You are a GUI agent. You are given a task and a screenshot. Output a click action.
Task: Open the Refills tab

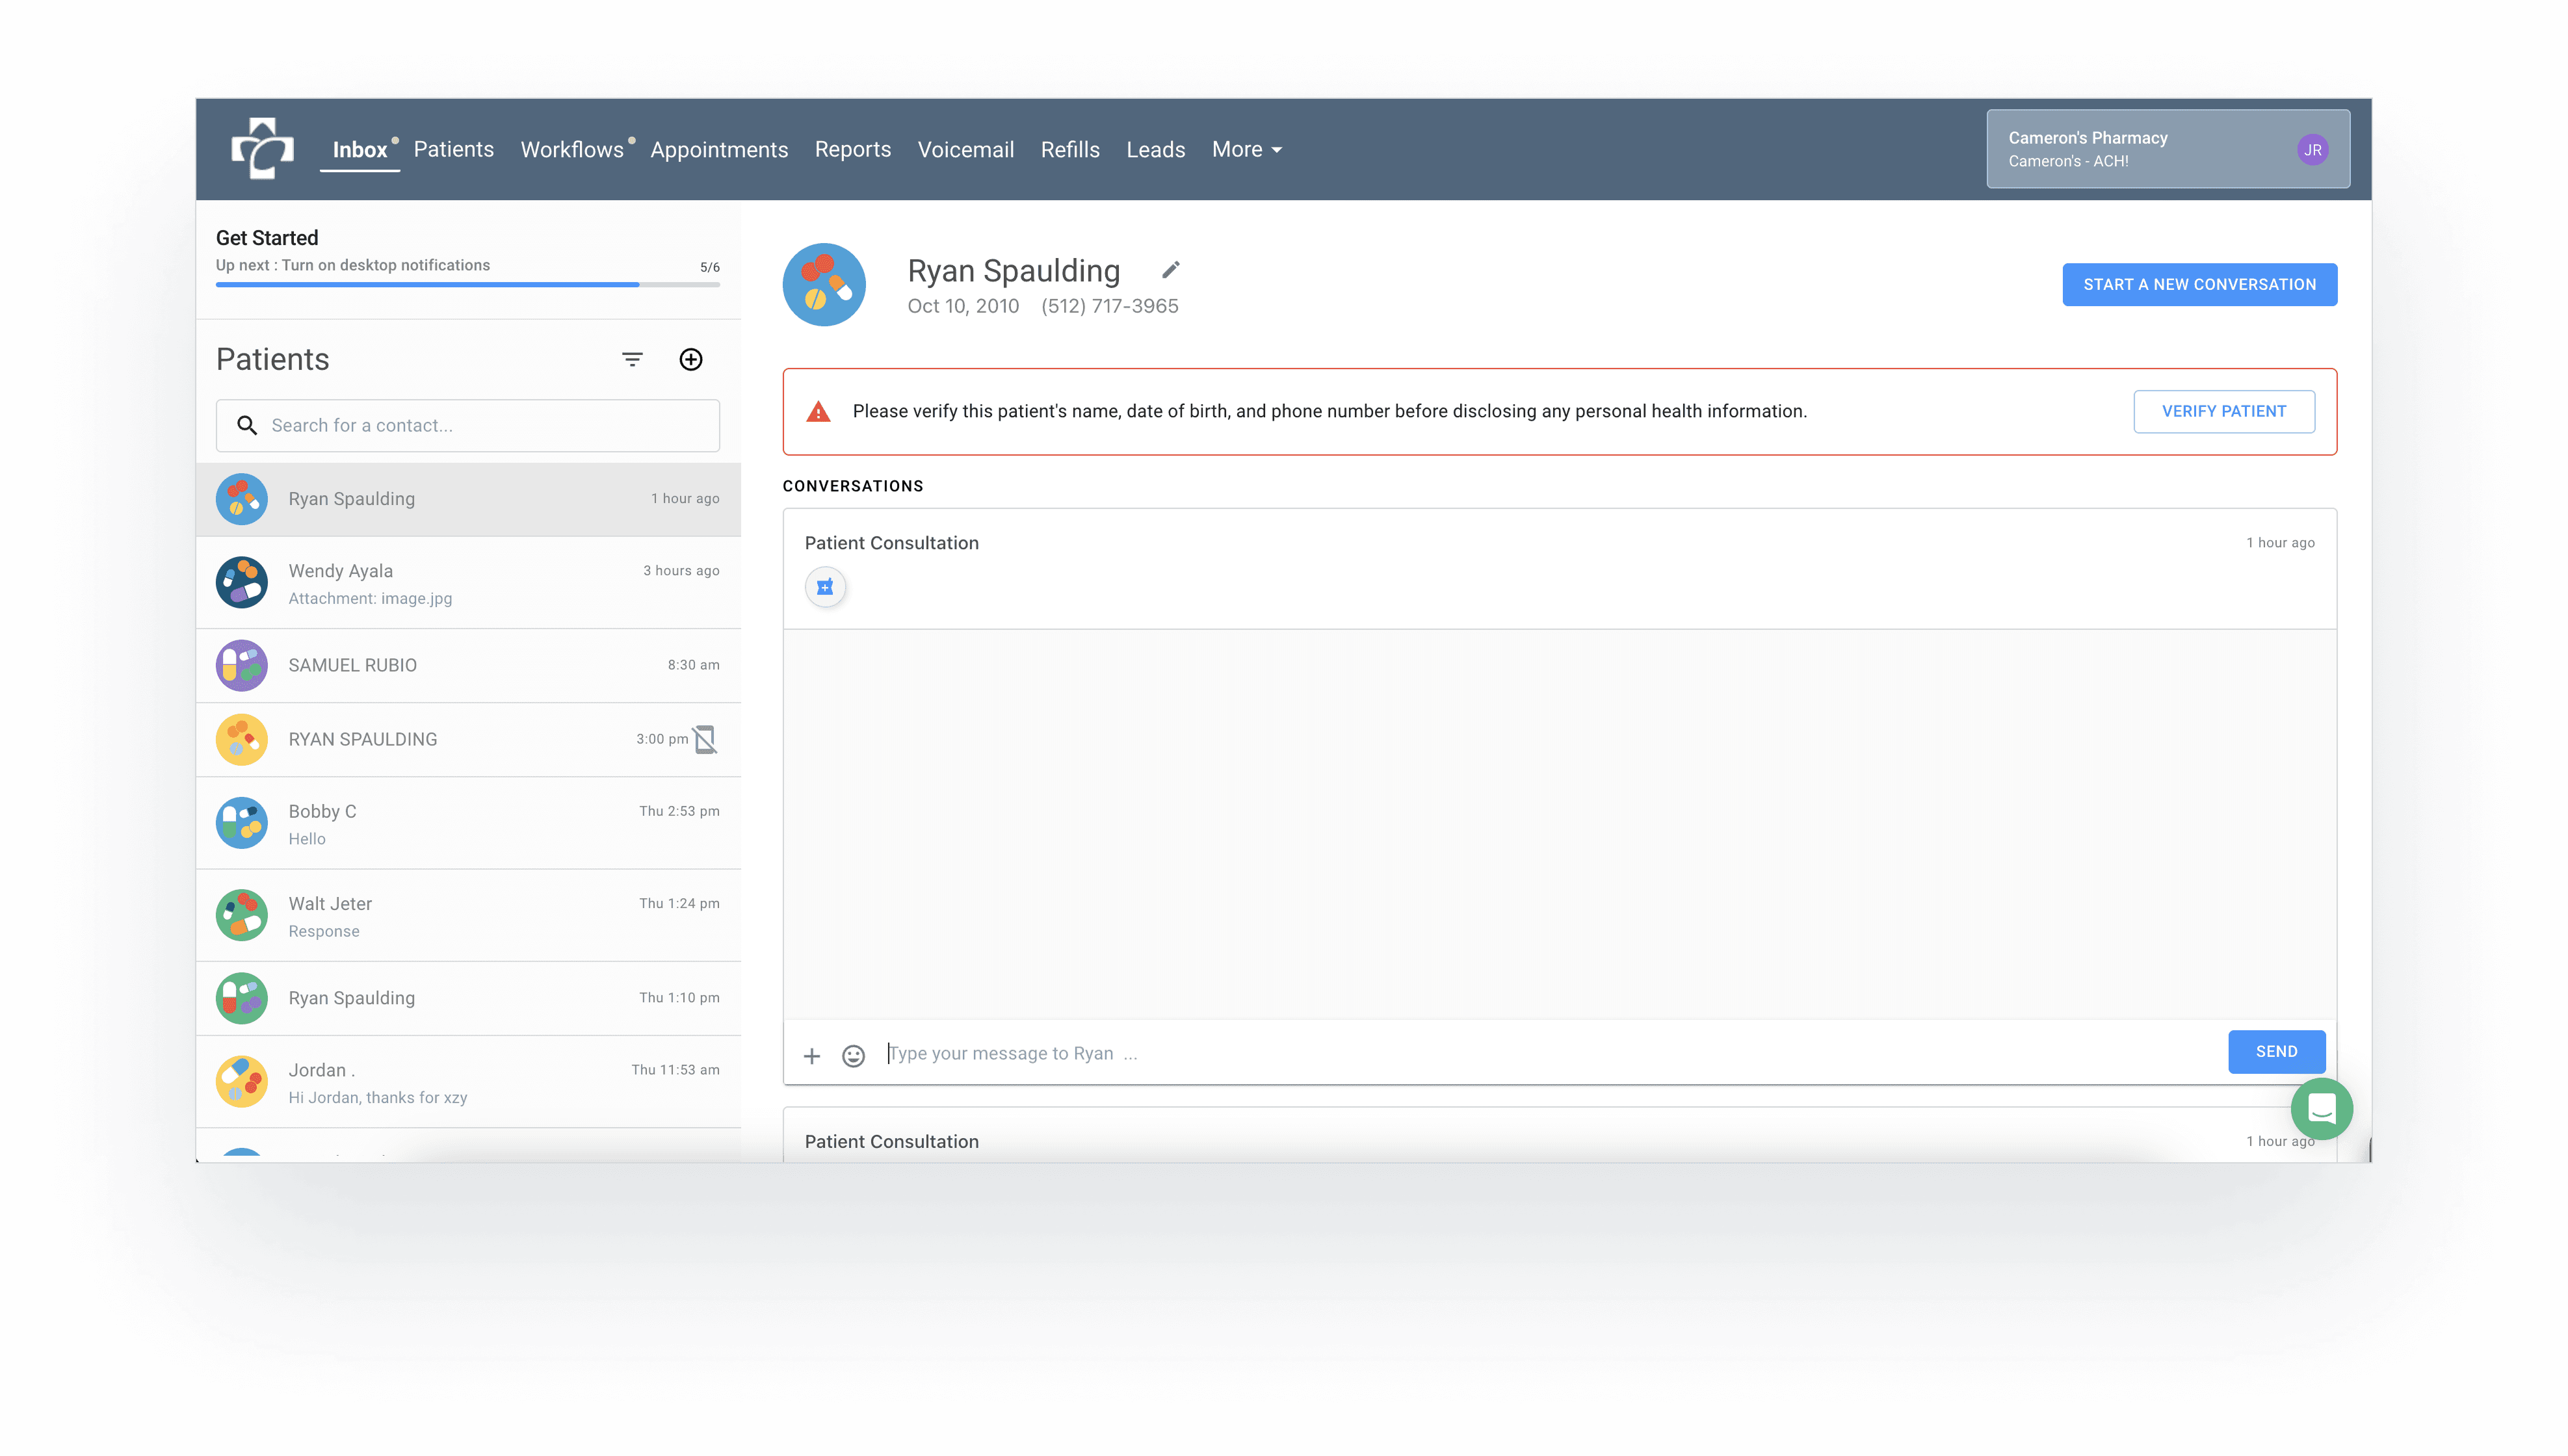[x=1069, y=150]
